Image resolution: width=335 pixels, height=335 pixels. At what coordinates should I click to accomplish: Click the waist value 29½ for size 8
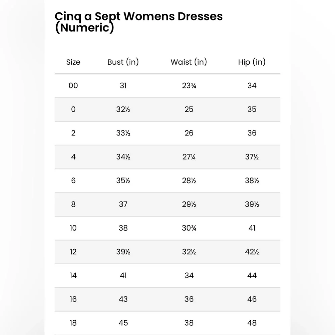point(189,204)
